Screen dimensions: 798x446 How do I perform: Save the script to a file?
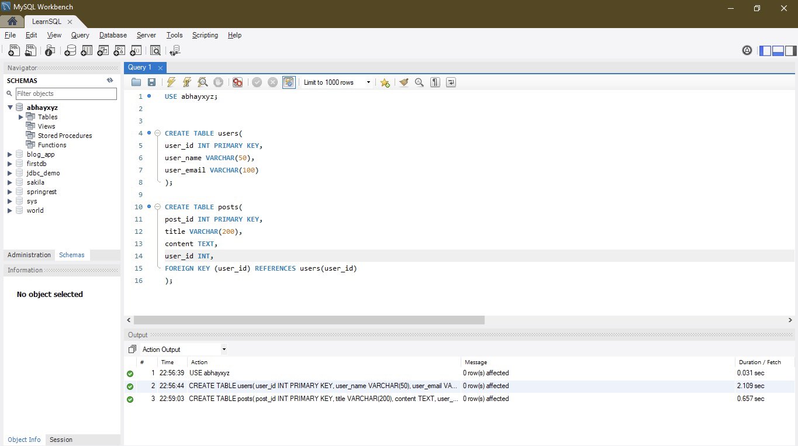tap(151, 82)
